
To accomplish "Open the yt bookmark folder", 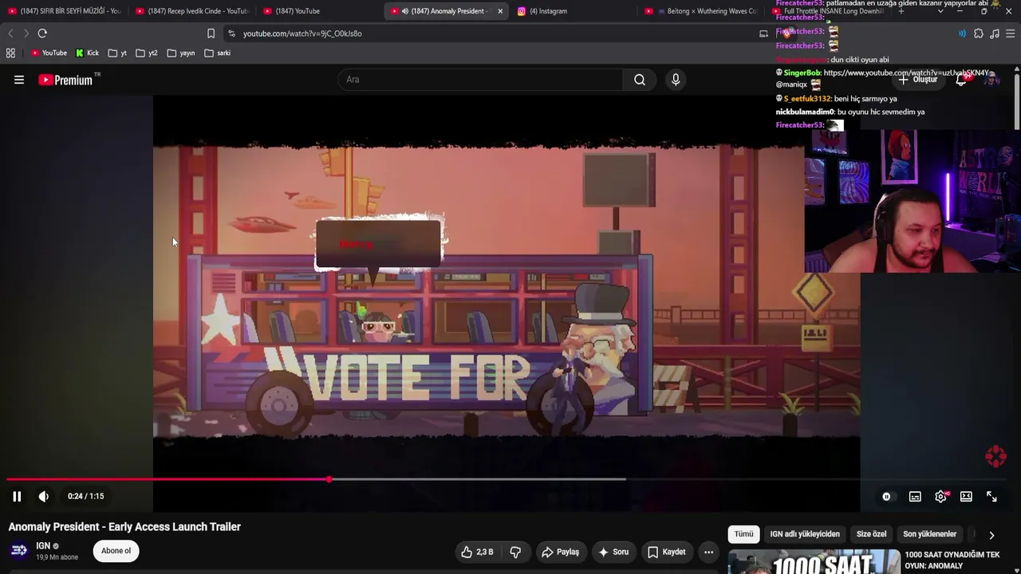I will (x=117, y=53).
